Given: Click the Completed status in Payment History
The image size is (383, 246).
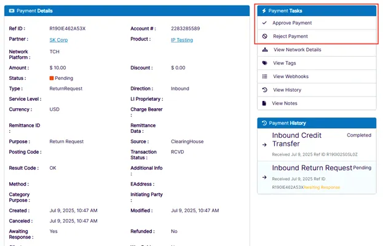Looking at the screenshot, I should tap(359, 135).
